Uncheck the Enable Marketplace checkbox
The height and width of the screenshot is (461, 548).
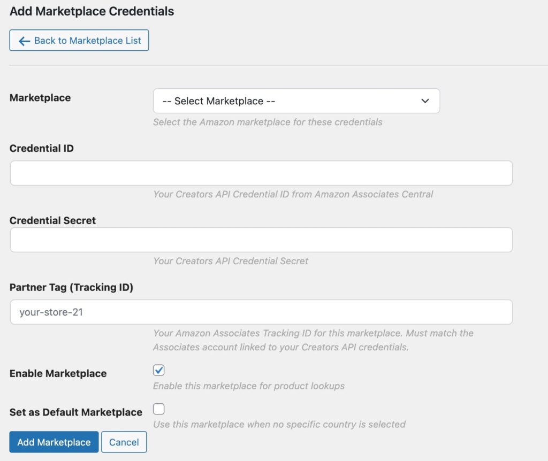coord(158,370)
